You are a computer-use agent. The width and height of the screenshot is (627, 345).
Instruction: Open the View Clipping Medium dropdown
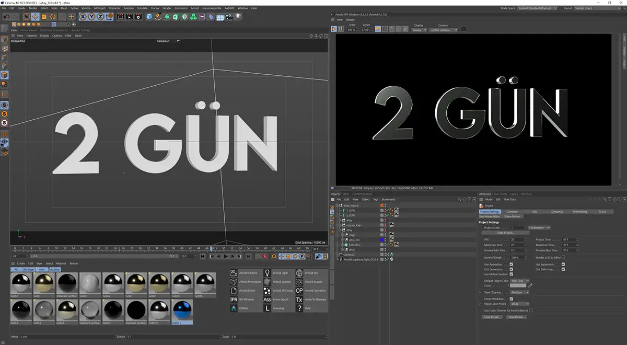[x=520, y=292]
